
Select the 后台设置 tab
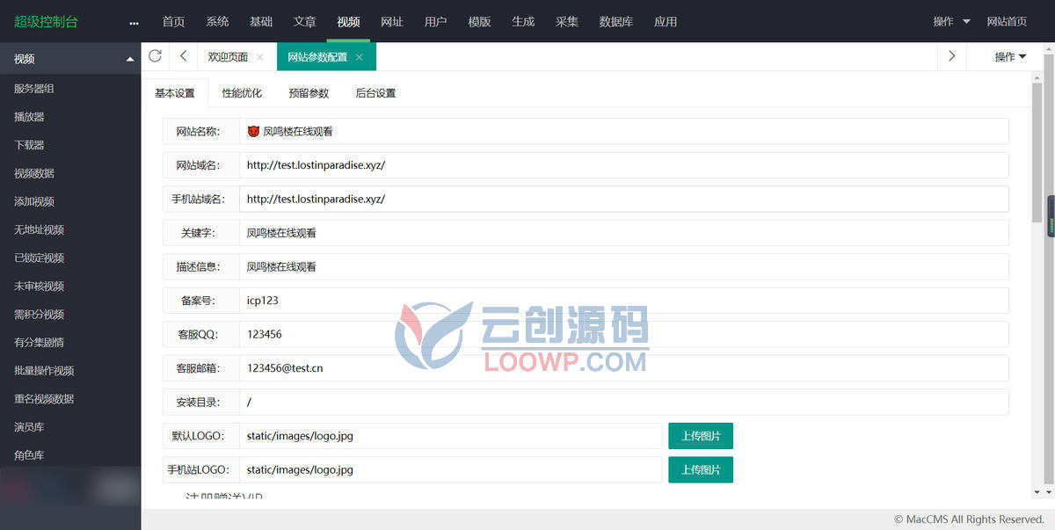click(x=375, y=92)
